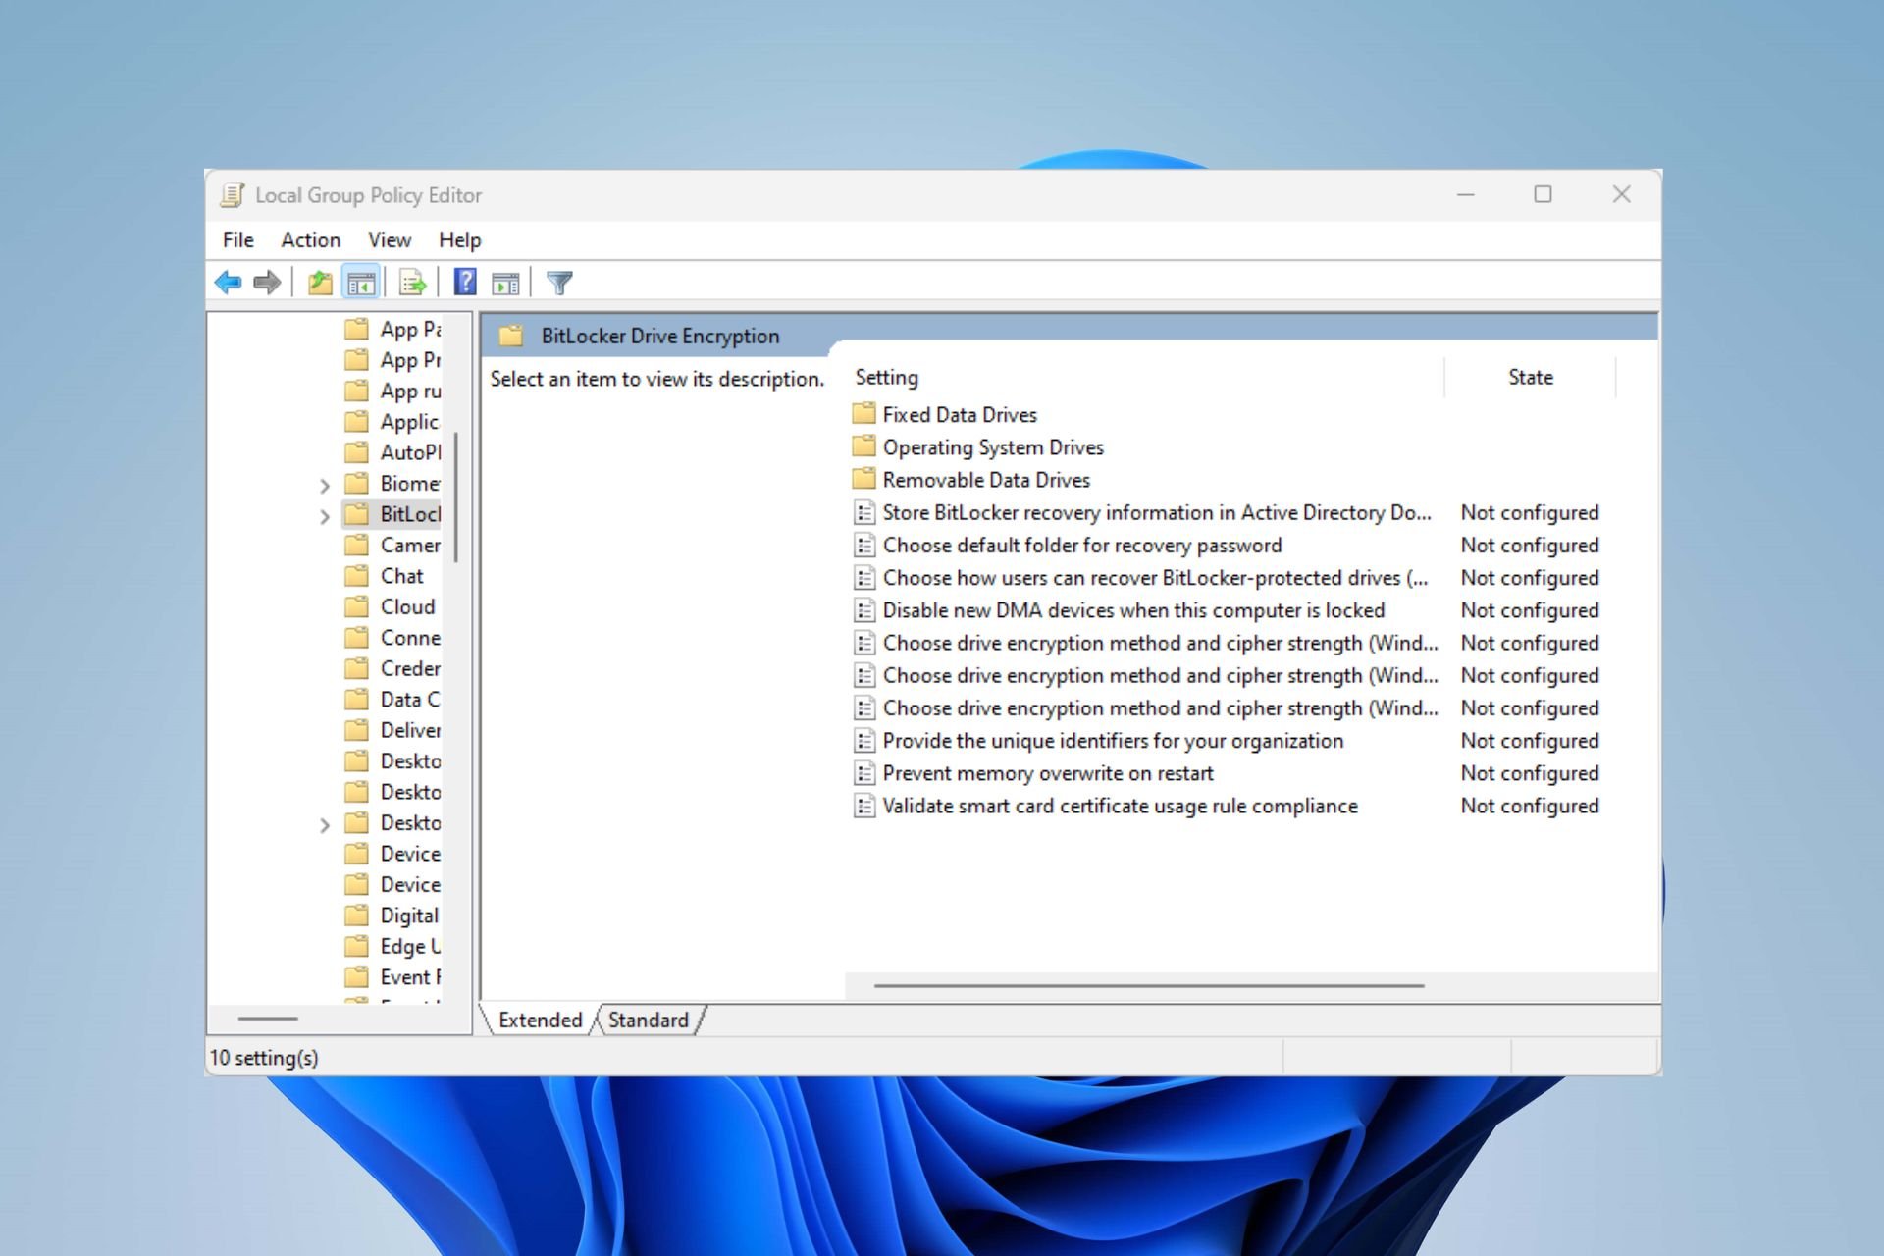Click the policy icon beside Disable new DMA devices
The width and height of the screenshot is (1884, 1256).
(863, 610)
